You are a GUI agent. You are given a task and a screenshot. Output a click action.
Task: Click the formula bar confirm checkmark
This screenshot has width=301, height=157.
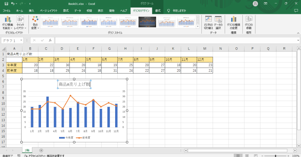coord(42,40)
